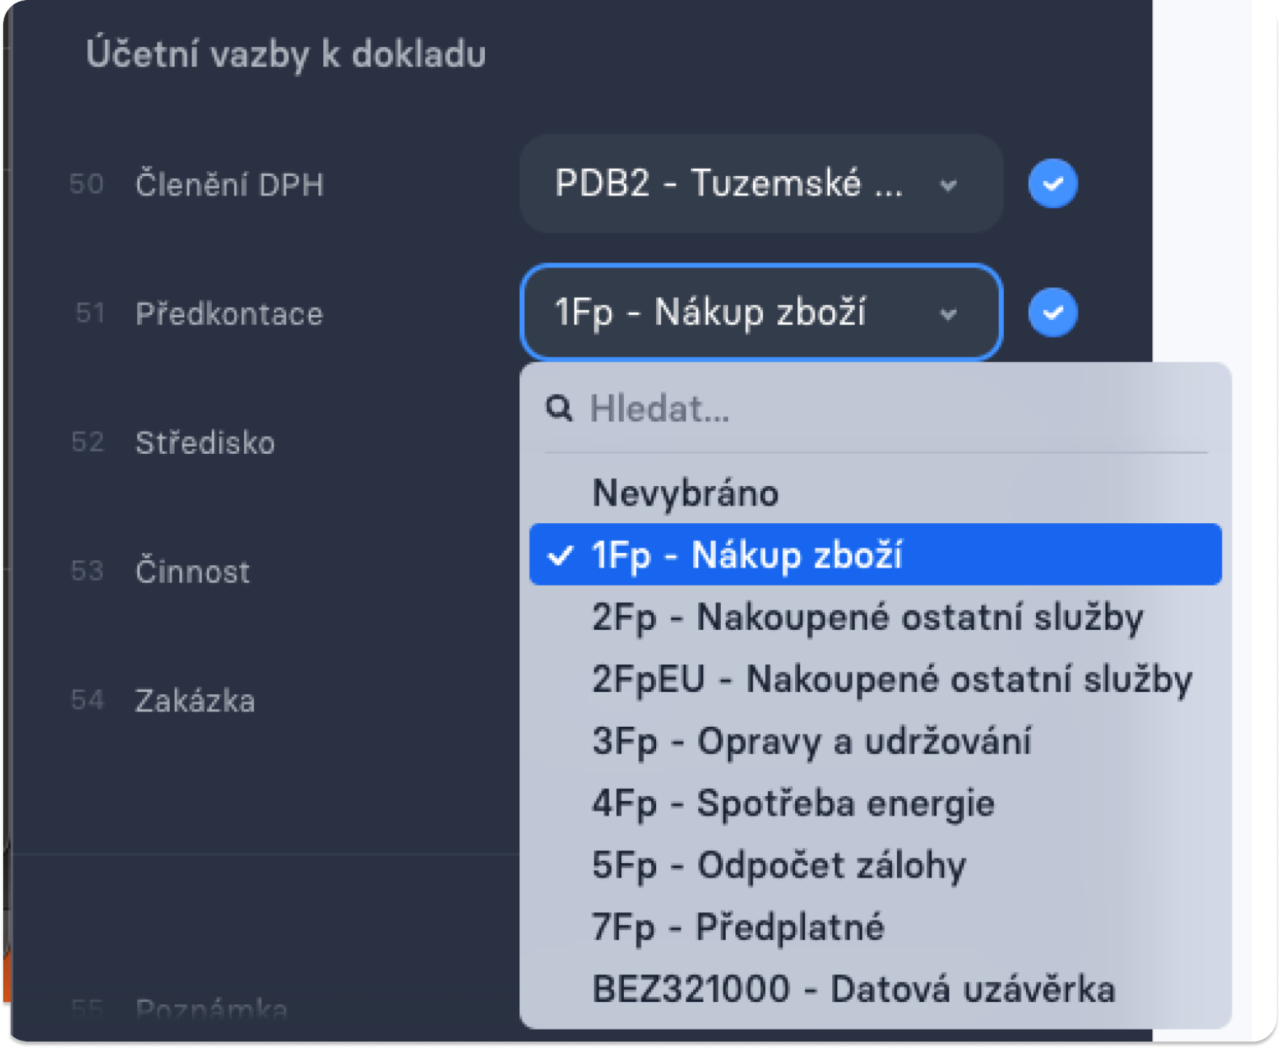Collapse the 1Fp - Nákup zboží combo box
This screenshot has width=1280, height=1048.
pos(761,313)
